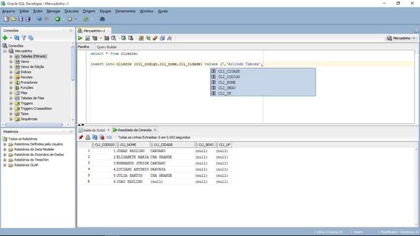Screen dimensions: 420x236
Task: Expand Relatórios do Data Modeler node
Action: point(5,149)
